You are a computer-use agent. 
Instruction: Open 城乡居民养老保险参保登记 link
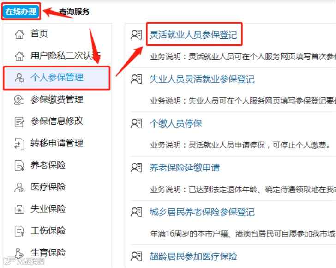click(202, 212)
